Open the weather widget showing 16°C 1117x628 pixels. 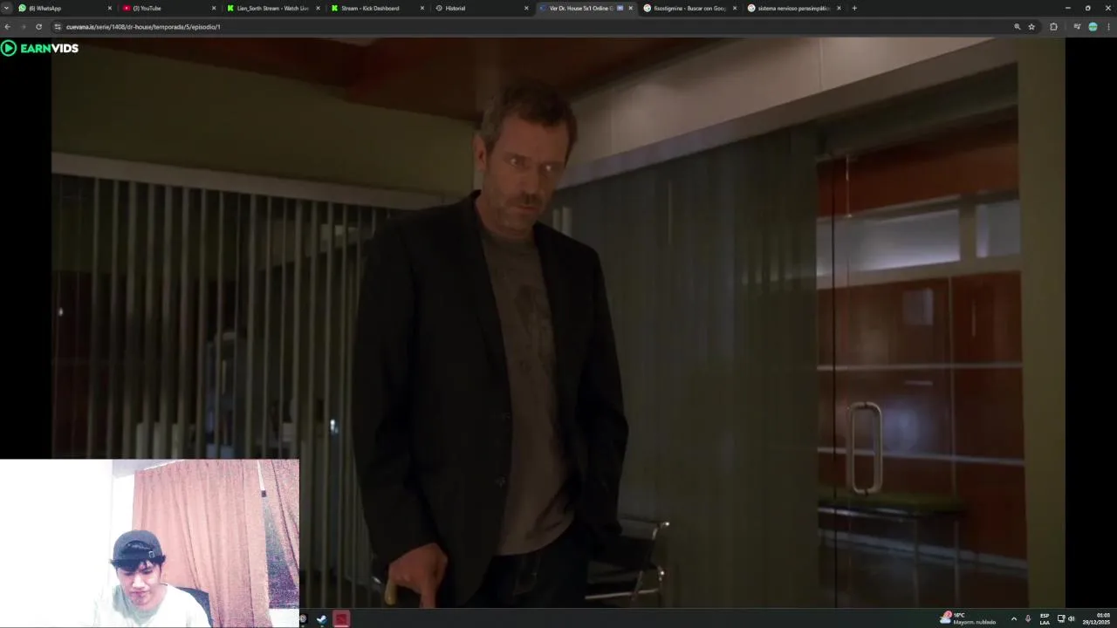tap(968, 618)
